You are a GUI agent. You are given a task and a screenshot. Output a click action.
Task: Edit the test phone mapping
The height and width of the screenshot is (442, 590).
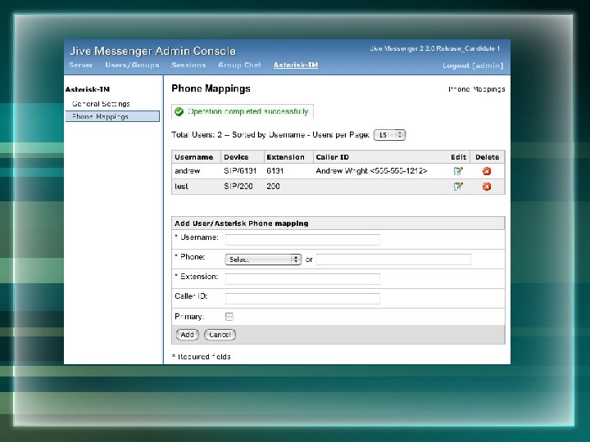click(x=458, y=187)
